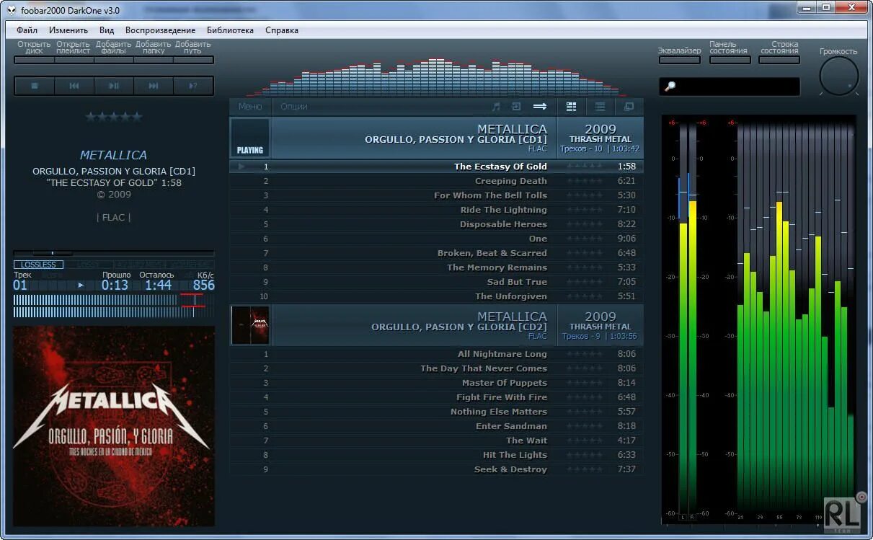Select the track Nothing Else Matters

(x=437, y=412)
